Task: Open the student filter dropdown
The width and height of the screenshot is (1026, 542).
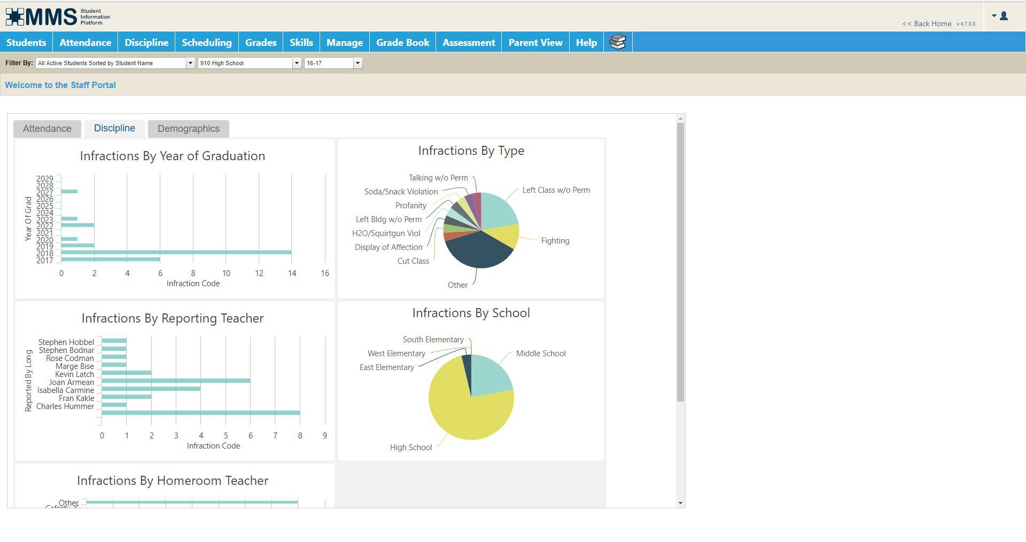Action: [190, 63]
